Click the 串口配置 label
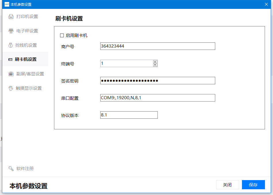Viewport: 273px width, 195px height. 70,98
